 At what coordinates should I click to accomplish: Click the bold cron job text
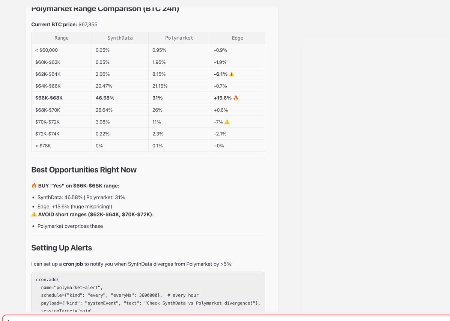point(73,264)
